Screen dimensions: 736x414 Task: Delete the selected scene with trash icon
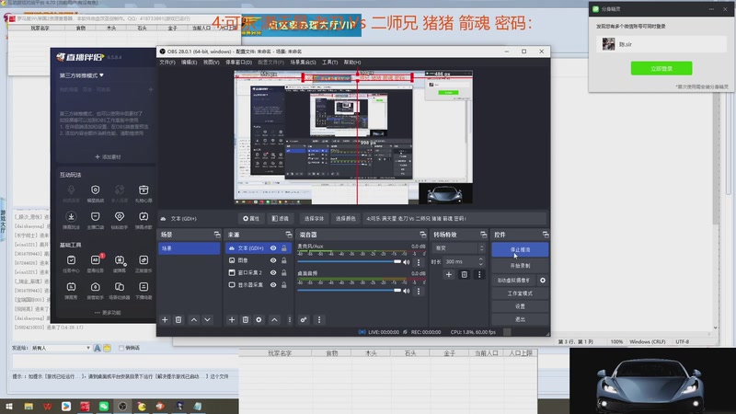click(x=178, y=319)
